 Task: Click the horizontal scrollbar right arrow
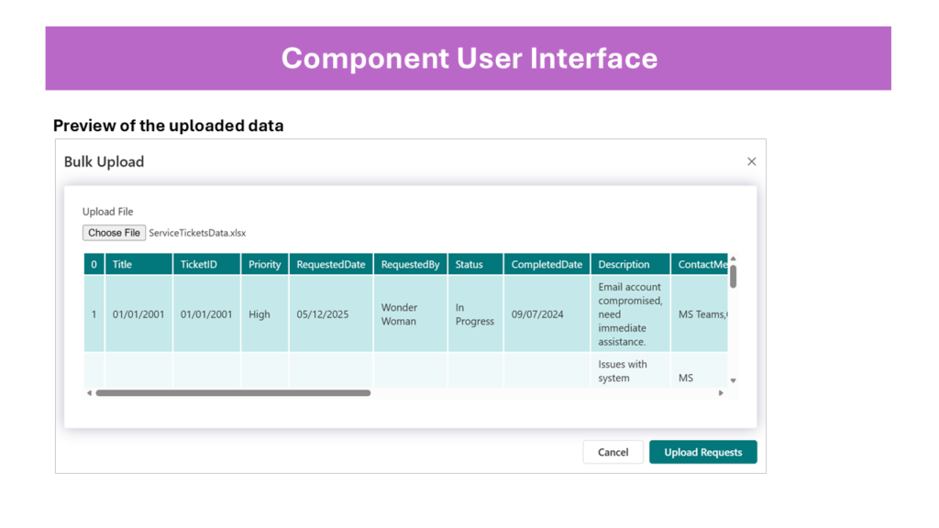tap(721, 393)
